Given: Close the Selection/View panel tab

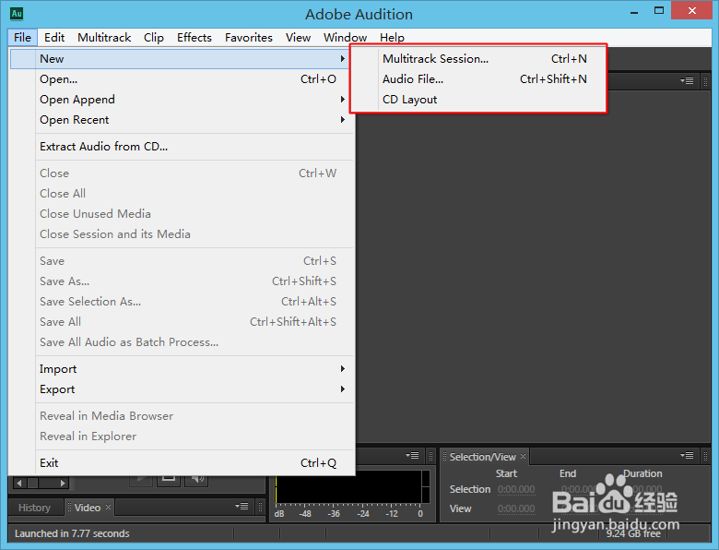Looking at the screenshot, I should [x=523, y=457].
